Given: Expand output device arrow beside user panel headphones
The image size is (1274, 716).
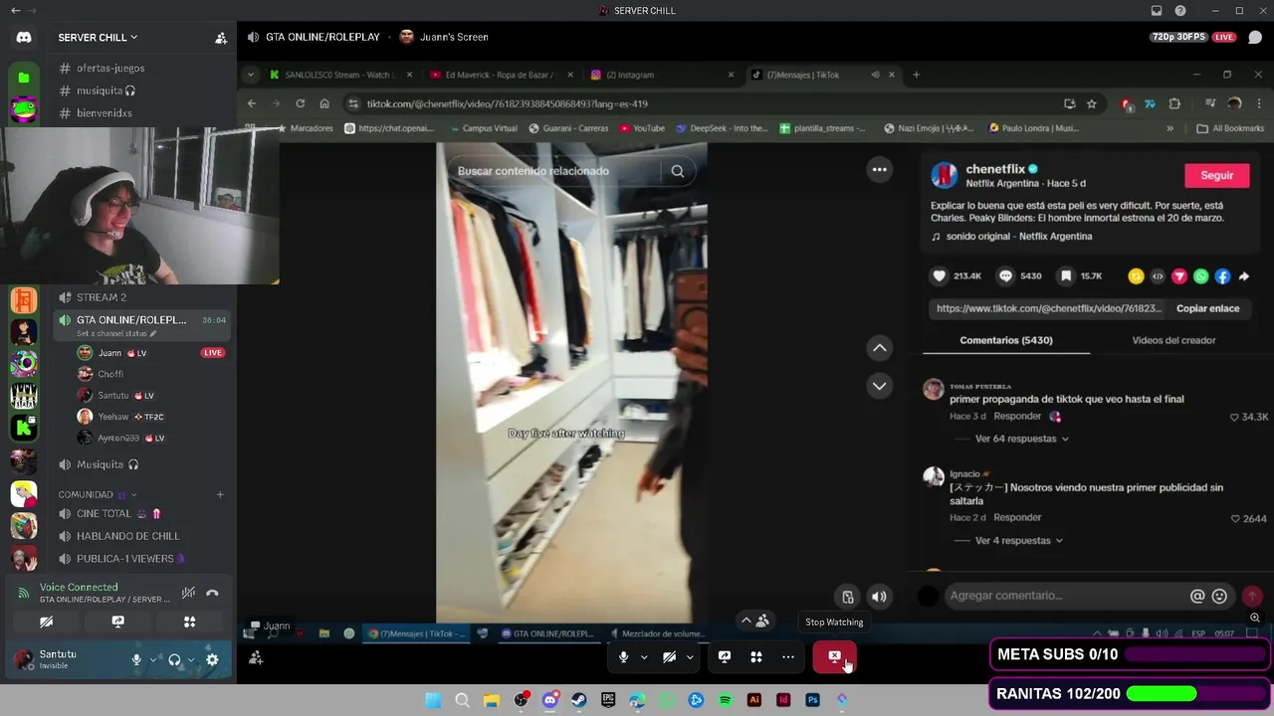Looking at the screenshot, I should [x=191, y=659].
